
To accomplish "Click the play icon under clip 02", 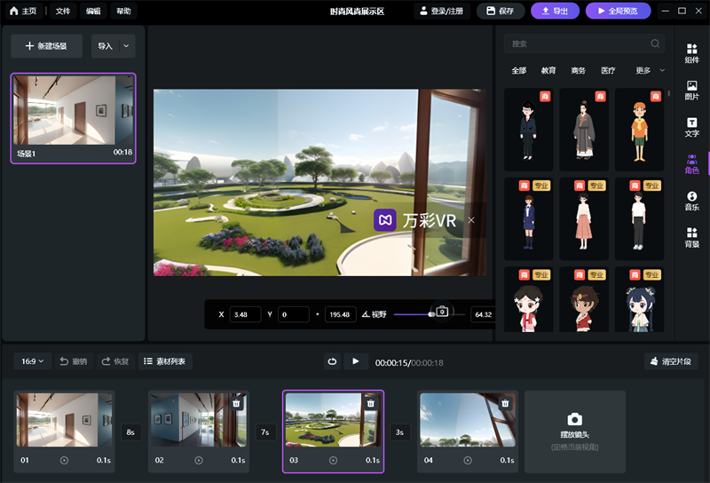I will click(198, 460).
